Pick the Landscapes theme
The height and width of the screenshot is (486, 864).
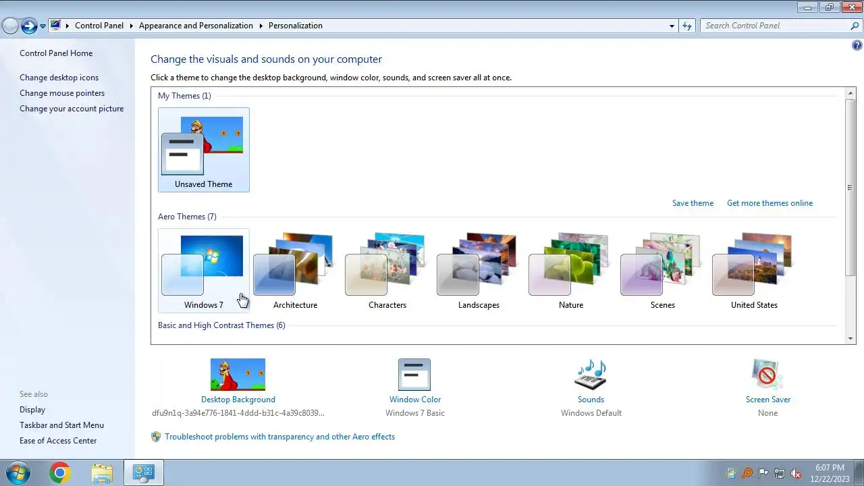click(x=479, y=271)
